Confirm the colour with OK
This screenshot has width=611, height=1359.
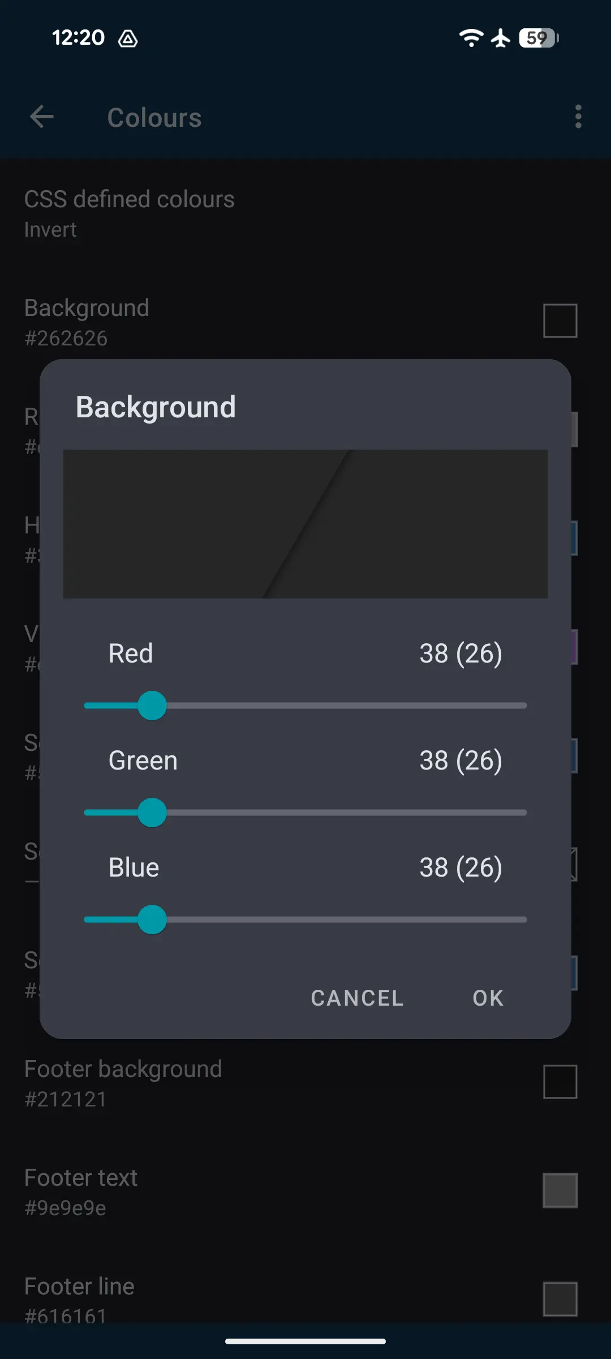click(488, 998)
